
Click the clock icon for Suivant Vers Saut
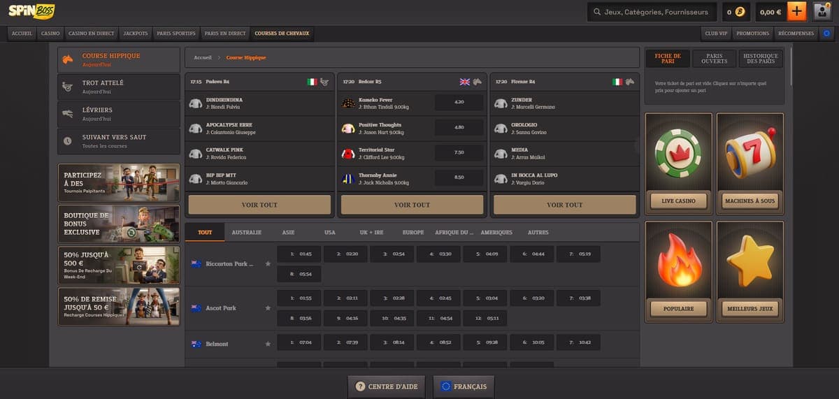click(x=68, y=140)
